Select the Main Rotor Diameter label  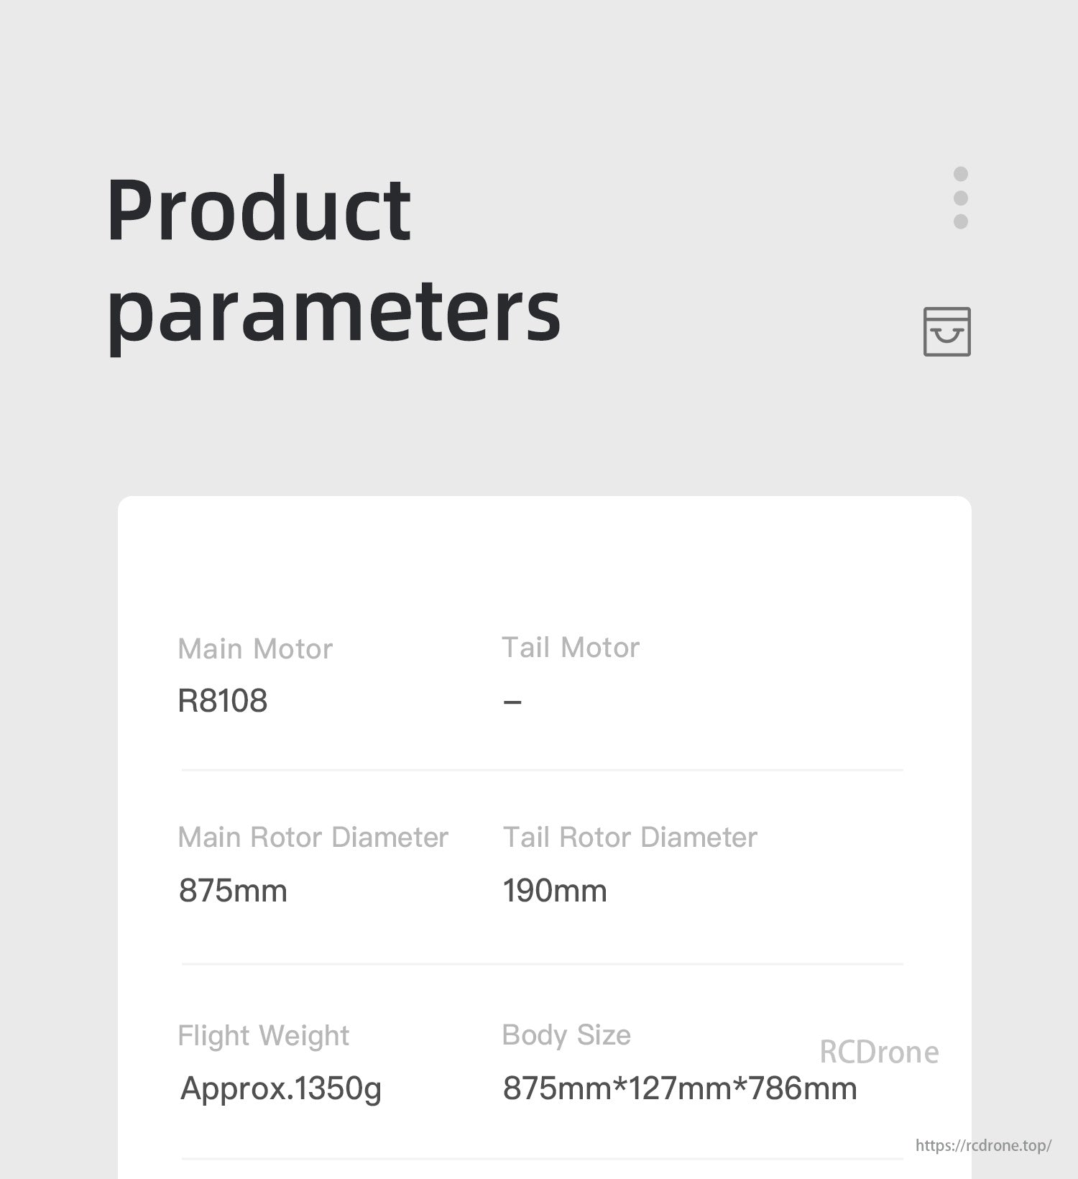pyautogui.click(x=313, y=838)
